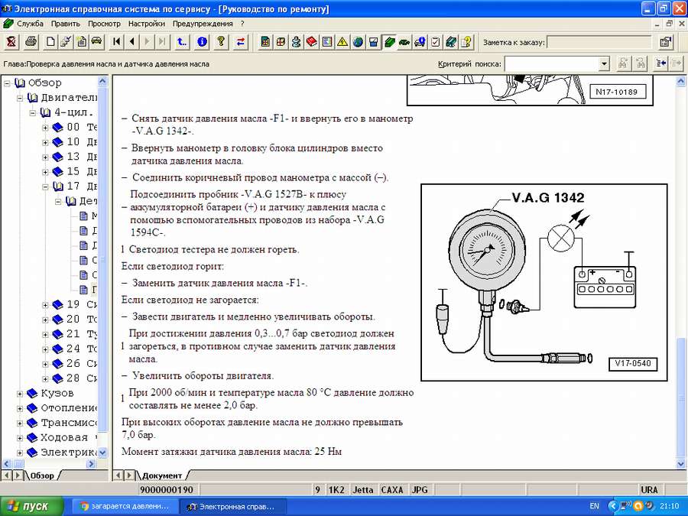Click the V.A.G 1342 gauge illustration
This screenshot has width=688, height=516.
click(x=544, y=282)
